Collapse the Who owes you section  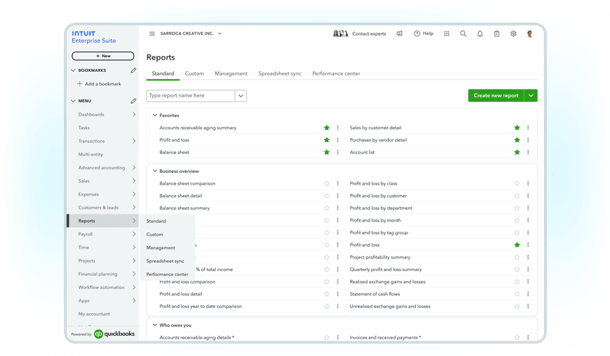pos(155,325)
